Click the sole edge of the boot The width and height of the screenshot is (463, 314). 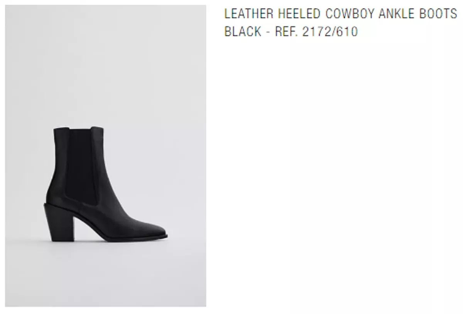pos(123,239)
